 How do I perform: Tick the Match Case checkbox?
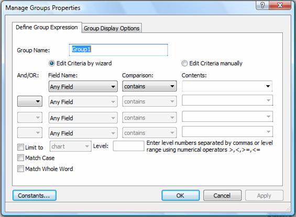tap(20, 158)
